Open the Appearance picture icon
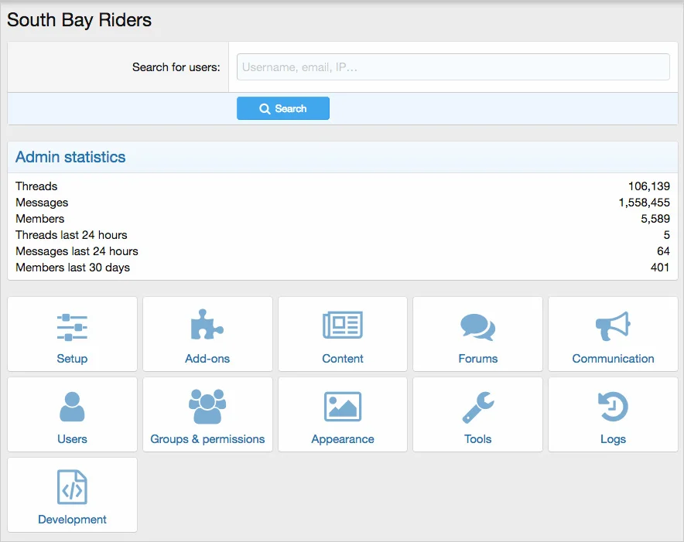684x542 pixels. (343, 407)
